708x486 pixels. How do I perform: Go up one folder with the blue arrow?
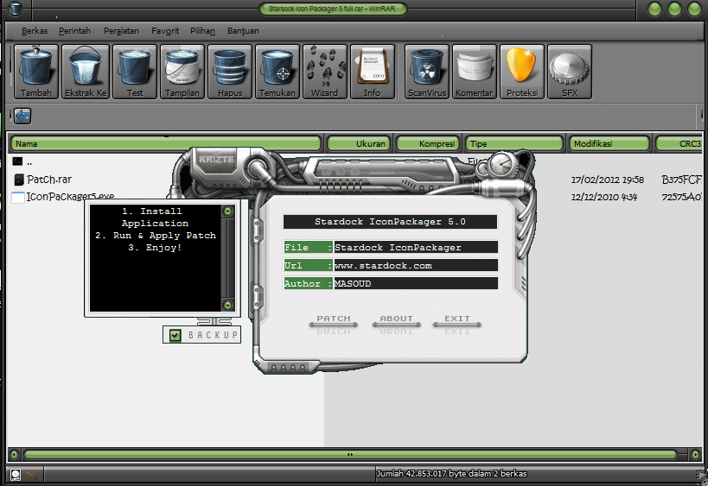22,116
